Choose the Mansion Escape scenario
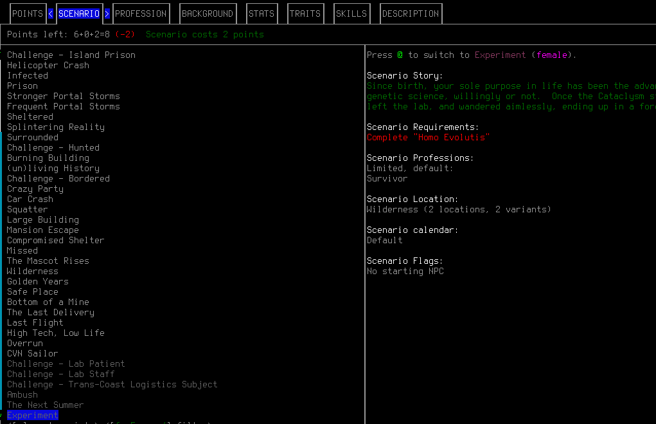This screenshot has height=424, width=656. 43,230
